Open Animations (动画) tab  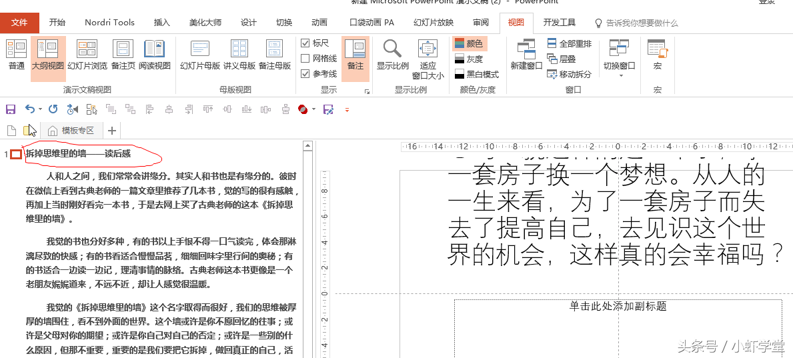coord(319,22)
